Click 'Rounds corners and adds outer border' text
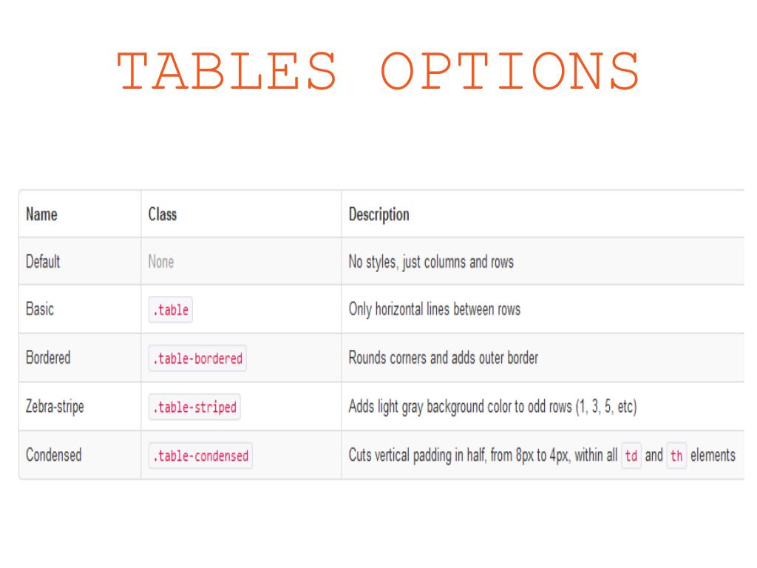 (444, 357)
